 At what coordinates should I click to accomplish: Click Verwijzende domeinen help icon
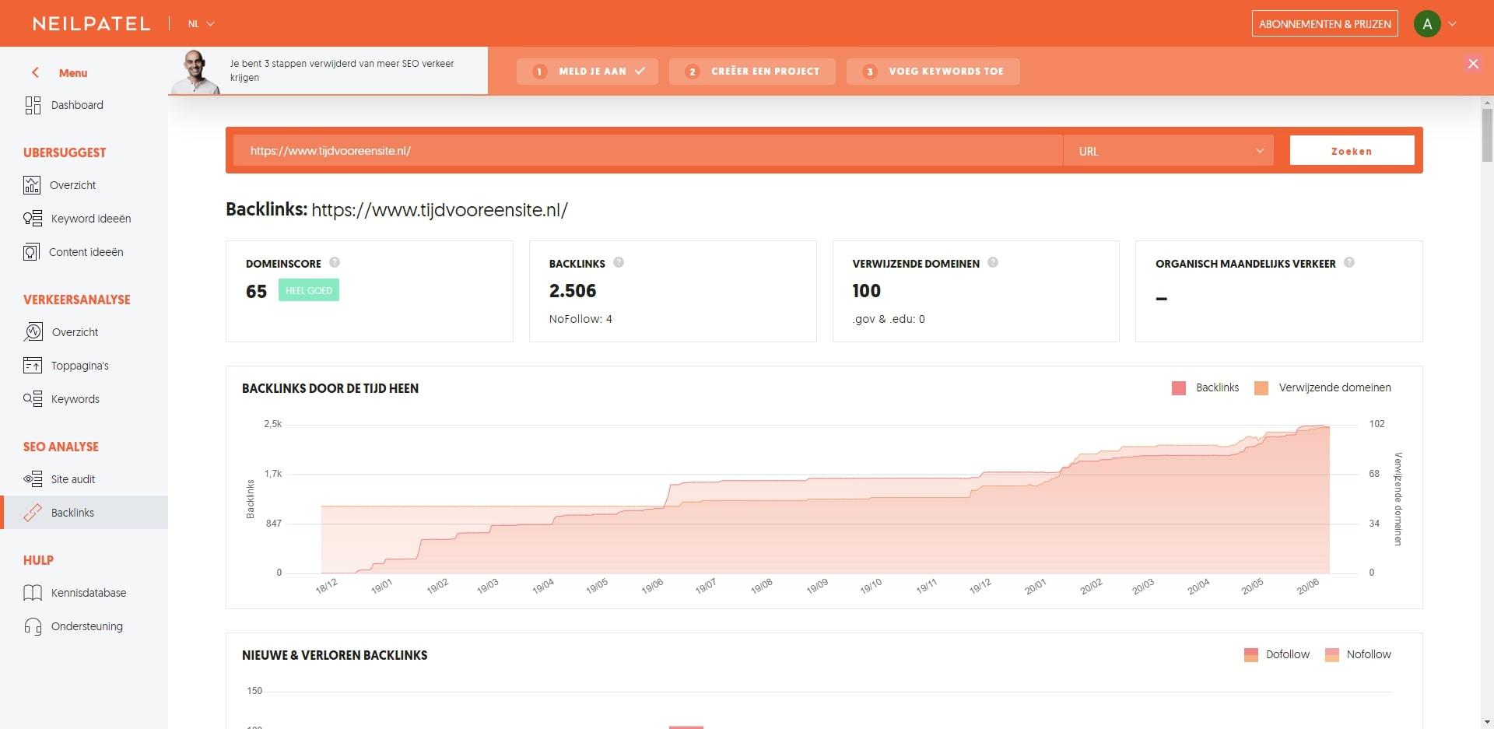tap(993, 262)
